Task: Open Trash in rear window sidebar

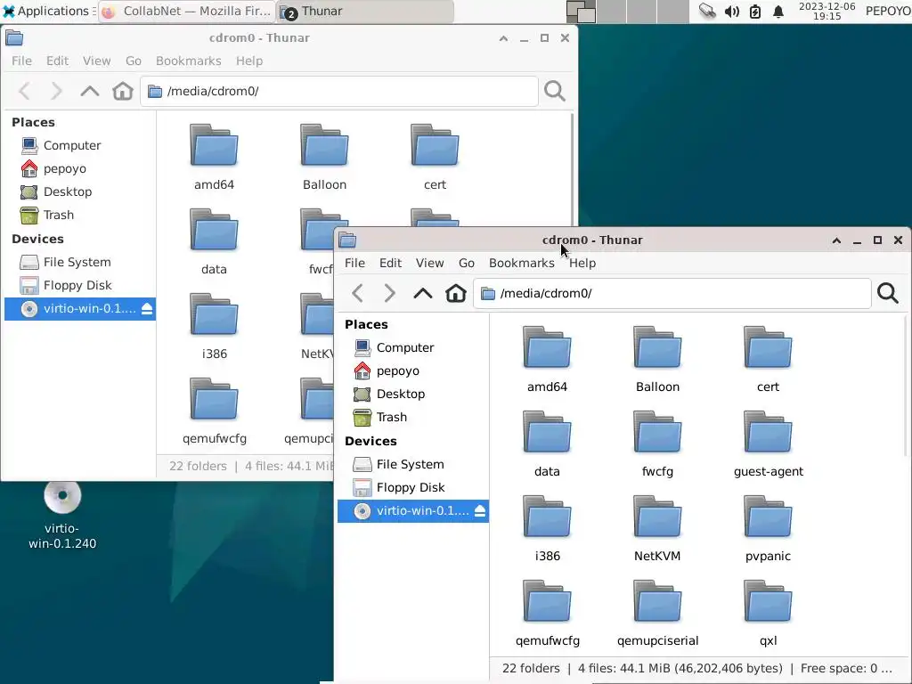Action: tap(59, 216)
